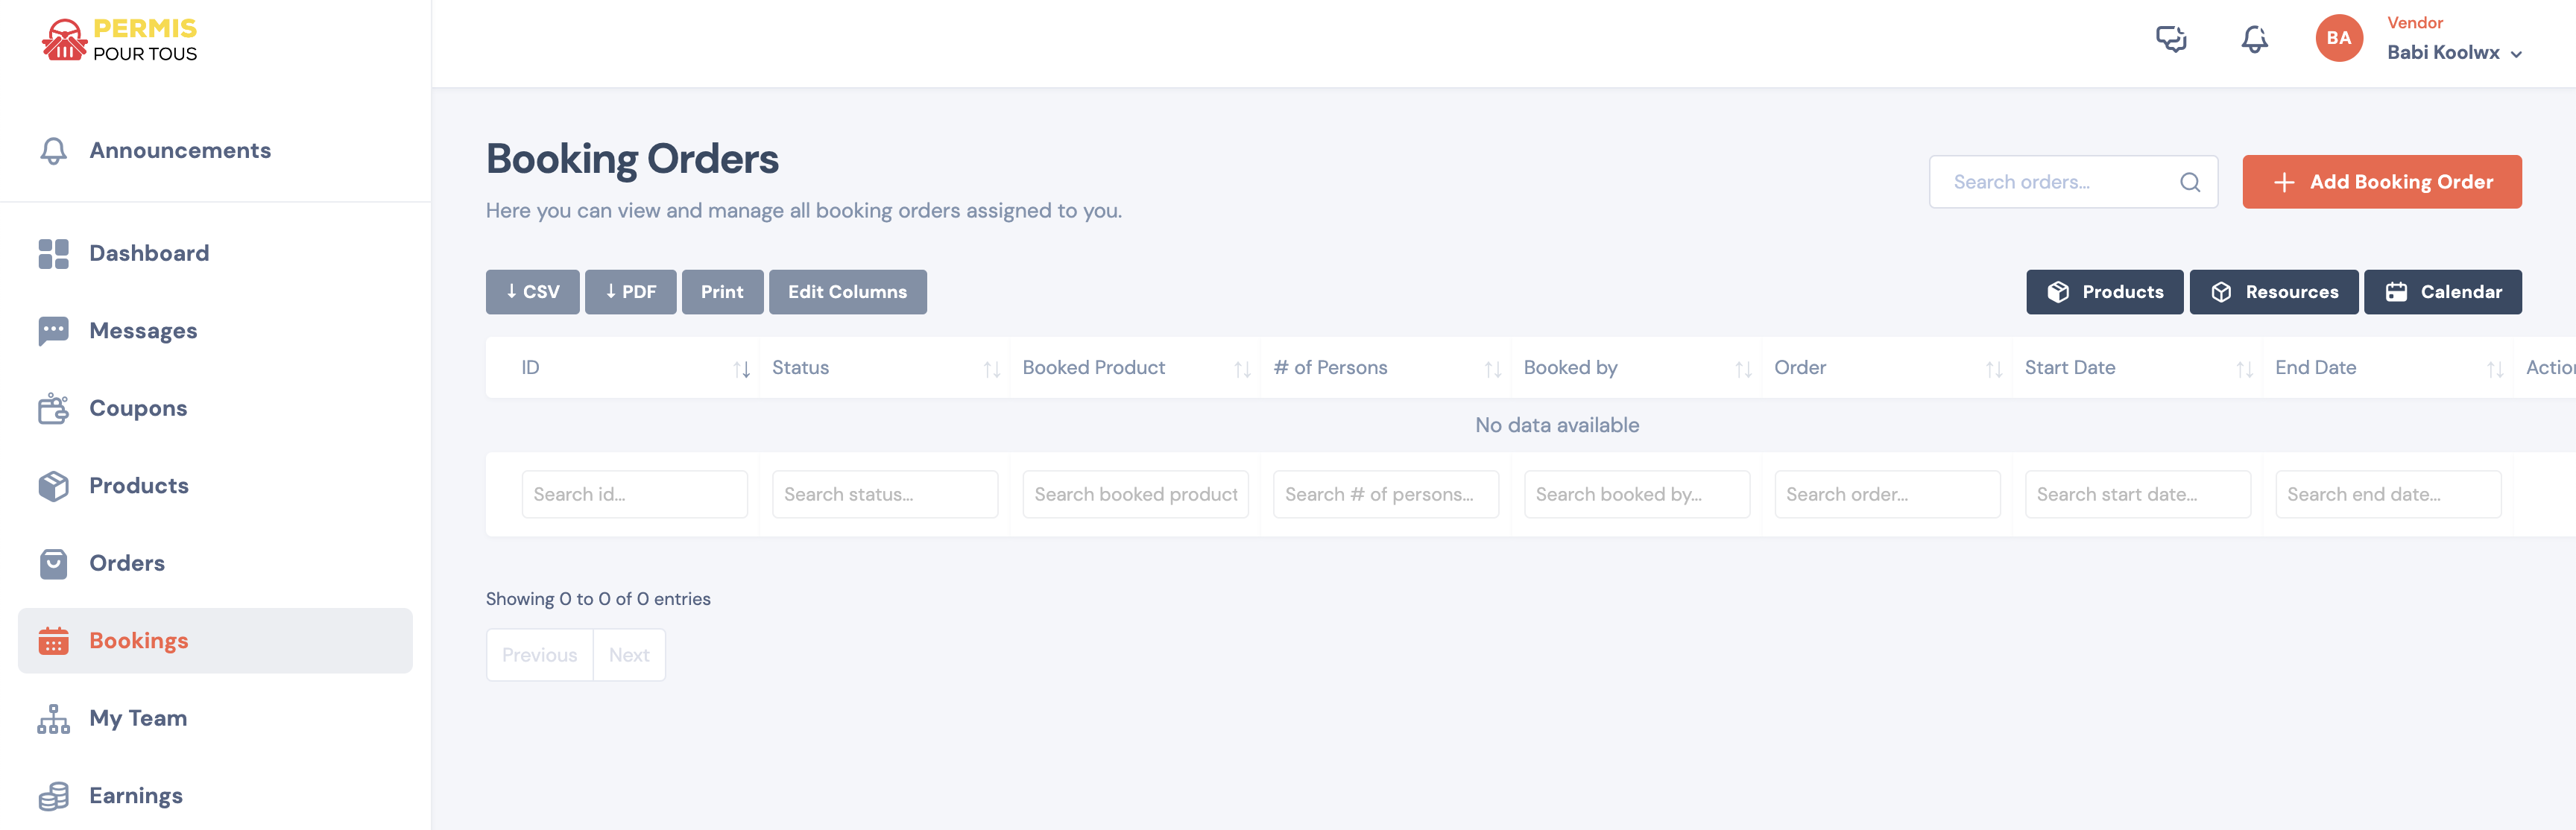Download the table as CSV

click(532, 292)
